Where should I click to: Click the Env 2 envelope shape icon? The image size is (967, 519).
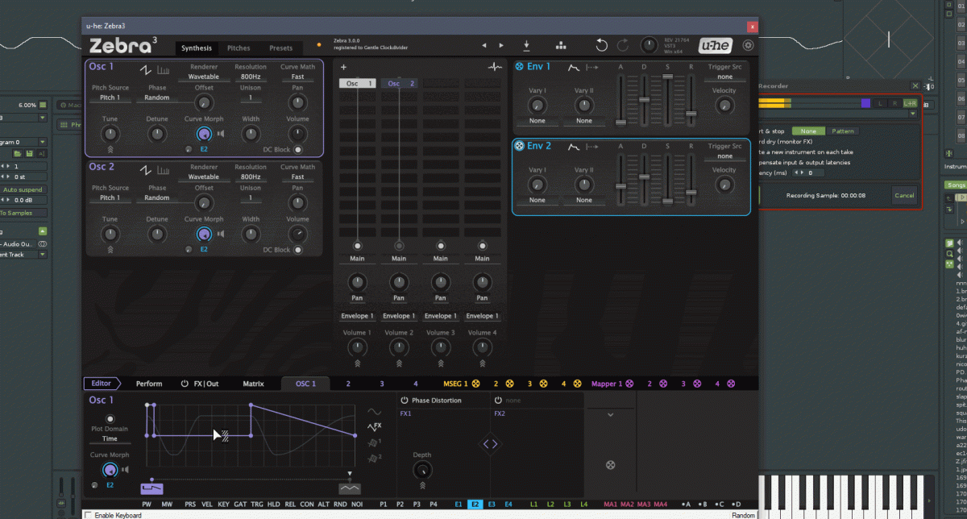point(574,147)
